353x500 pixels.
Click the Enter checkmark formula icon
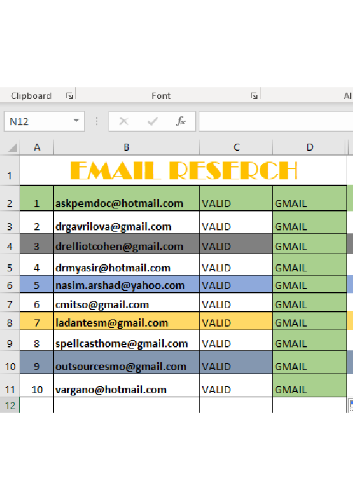(x=152, y=121)
